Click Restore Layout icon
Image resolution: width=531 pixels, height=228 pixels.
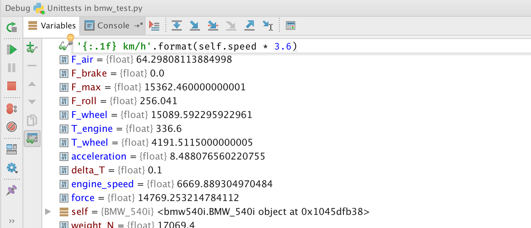click(12, 149)
